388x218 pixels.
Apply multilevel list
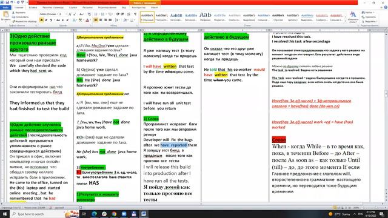pyautogui.click(x=110, y=15)
